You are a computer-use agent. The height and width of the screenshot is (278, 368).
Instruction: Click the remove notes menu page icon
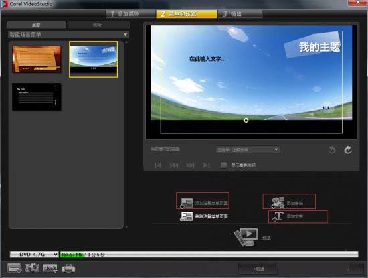[187, 216]
